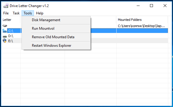173x107 pixels.
Task: Close the open Tools menu
Action: pos(28,13)
